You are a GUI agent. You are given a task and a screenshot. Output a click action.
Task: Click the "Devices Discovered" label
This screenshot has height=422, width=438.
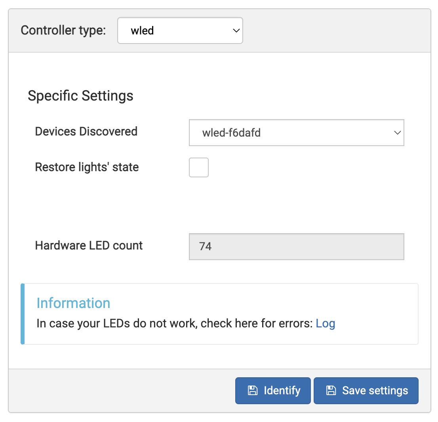point(86,131)
